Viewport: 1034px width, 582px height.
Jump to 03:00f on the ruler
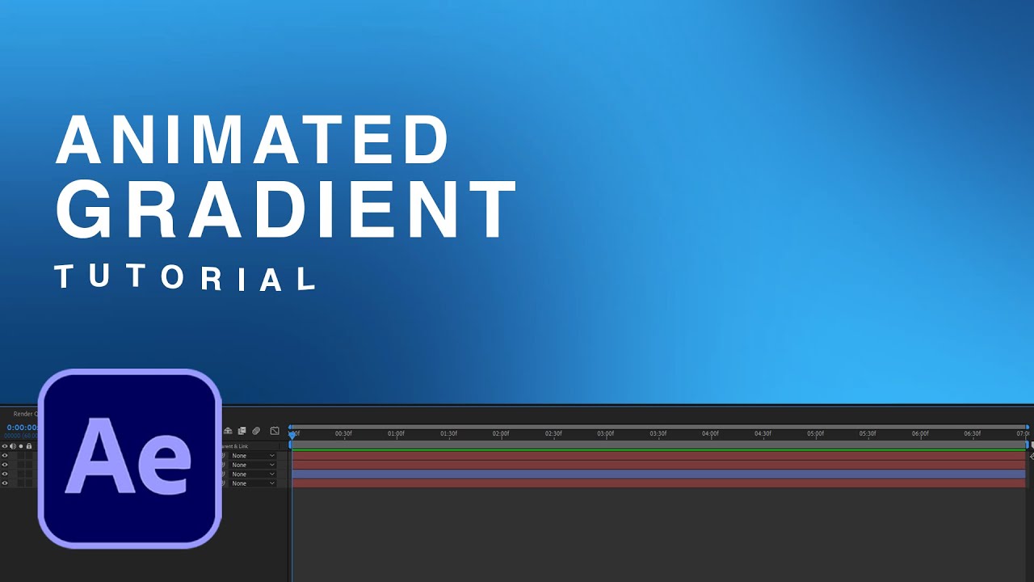[x=606, y=433]
